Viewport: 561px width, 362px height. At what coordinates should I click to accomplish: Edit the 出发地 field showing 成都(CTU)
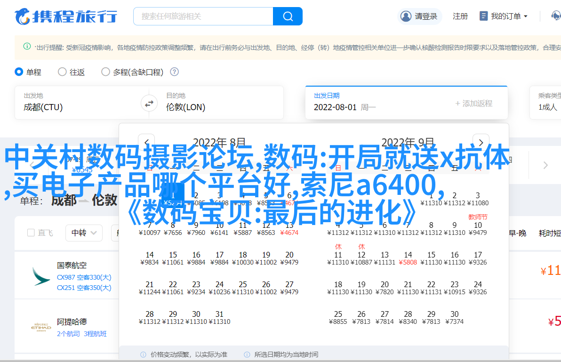click(78, 103)
